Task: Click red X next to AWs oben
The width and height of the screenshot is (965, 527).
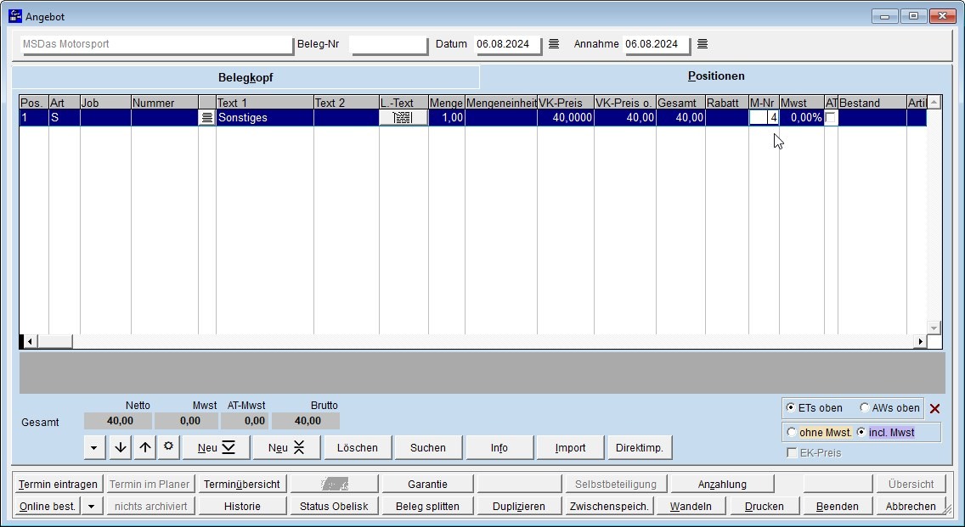Action: (x=934, y=408)
